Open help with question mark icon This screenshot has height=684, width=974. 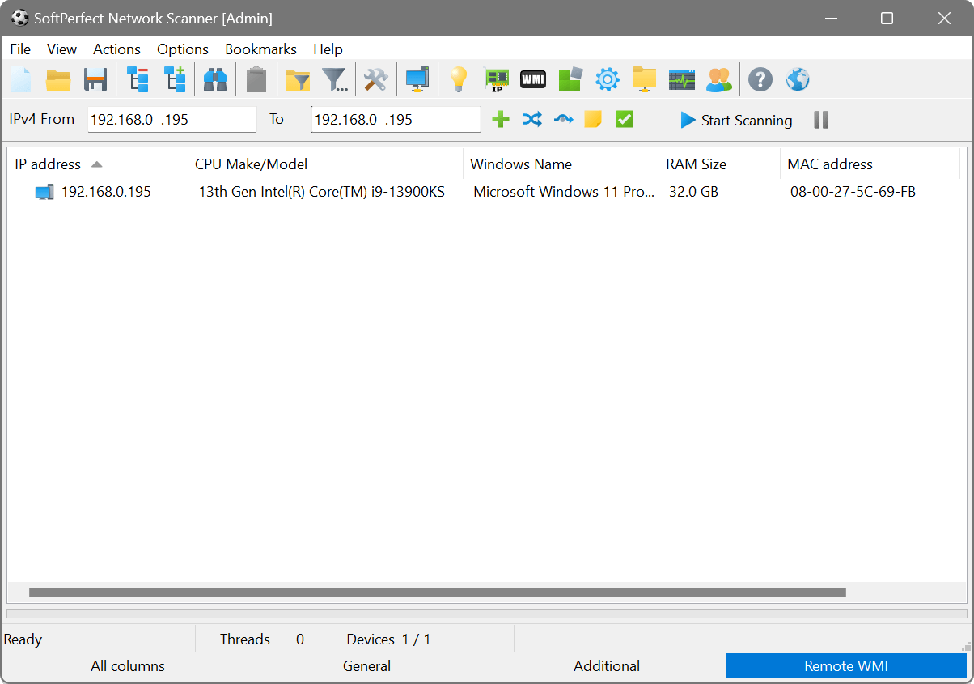(x=760, y=79)
